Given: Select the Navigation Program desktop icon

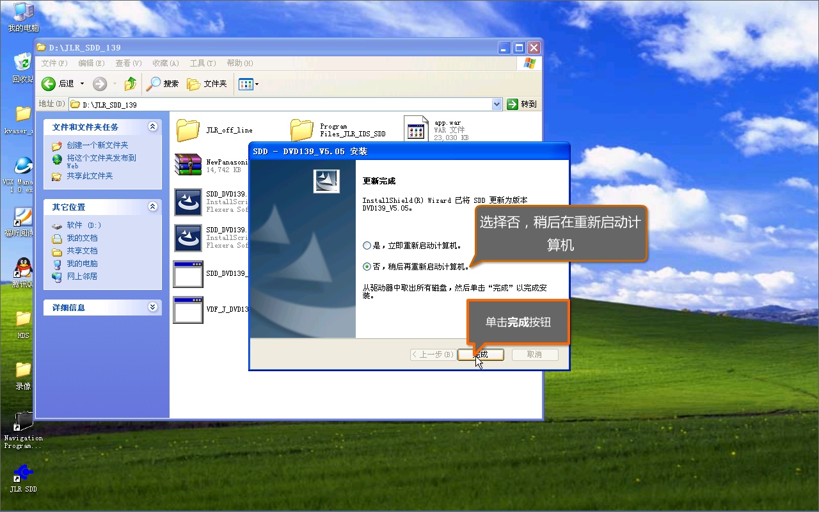Looking at the screenshot, I should (23, 429).
